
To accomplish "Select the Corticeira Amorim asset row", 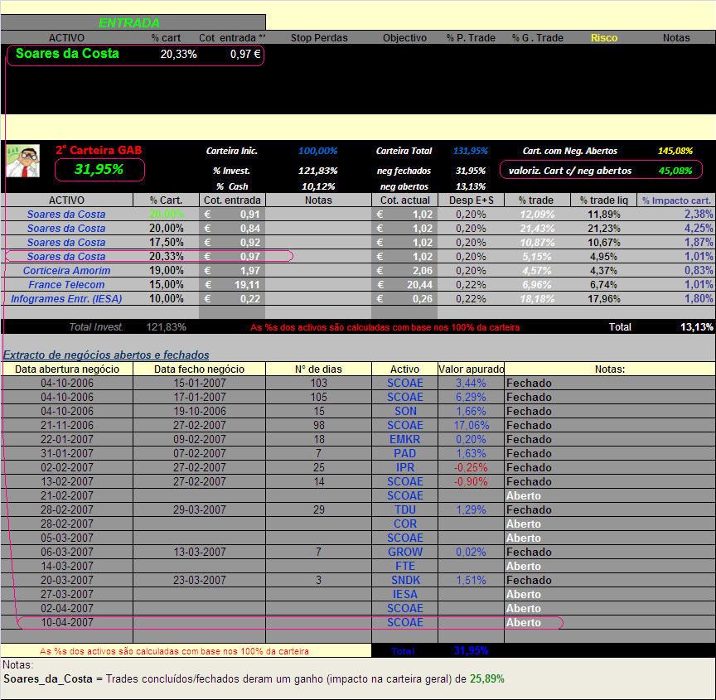I will 358,270.
